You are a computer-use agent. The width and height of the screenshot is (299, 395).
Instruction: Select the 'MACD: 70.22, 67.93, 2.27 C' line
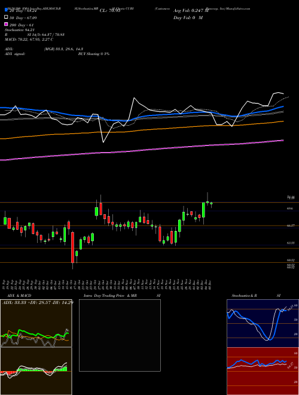click(x=29, y=39)
